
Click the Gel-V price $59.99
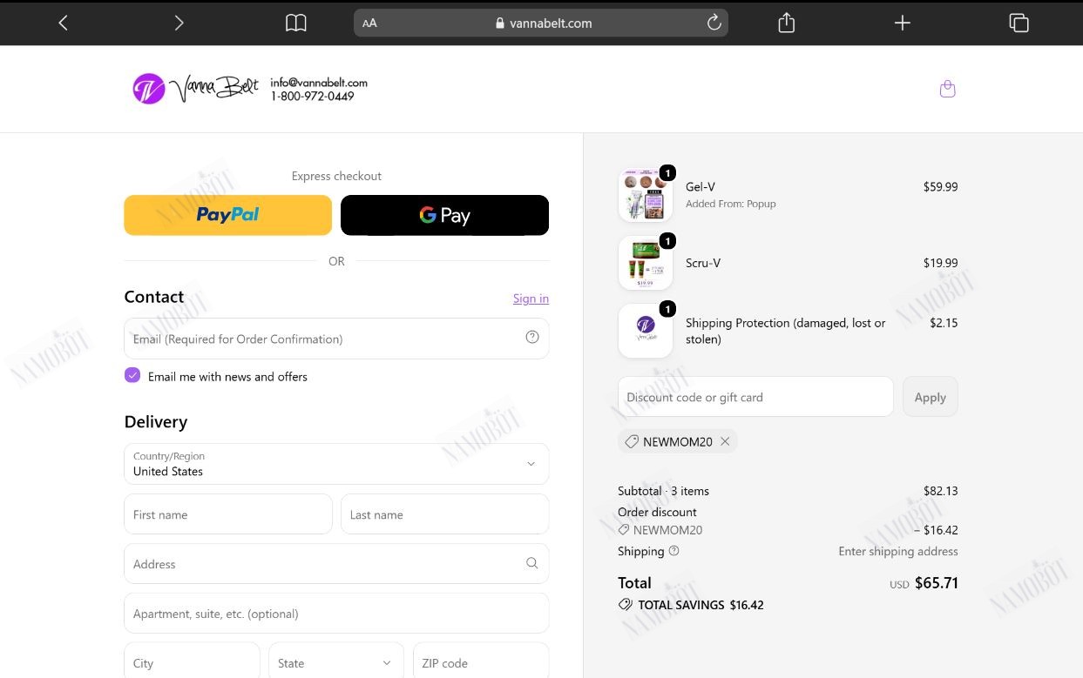[x=940, y=186]
